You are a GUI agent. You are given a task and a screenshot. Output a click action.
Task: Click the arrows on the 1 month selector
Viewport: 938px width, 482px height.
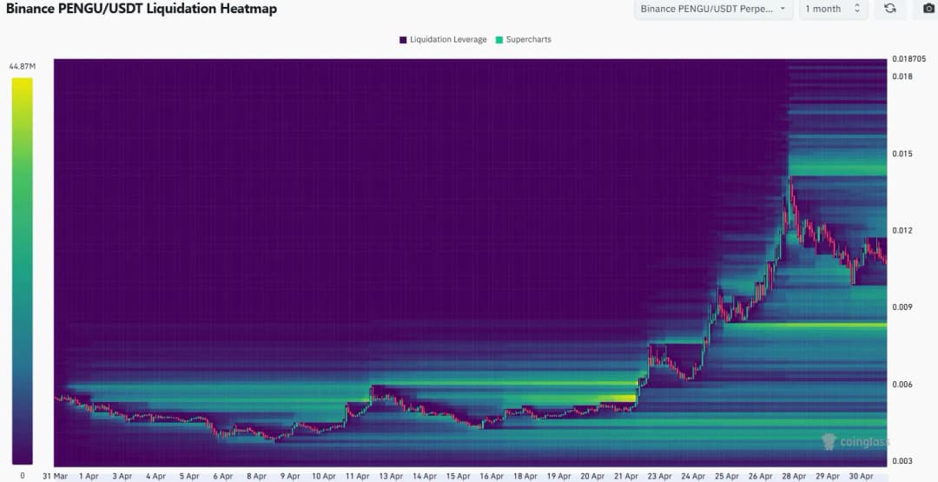857,9
